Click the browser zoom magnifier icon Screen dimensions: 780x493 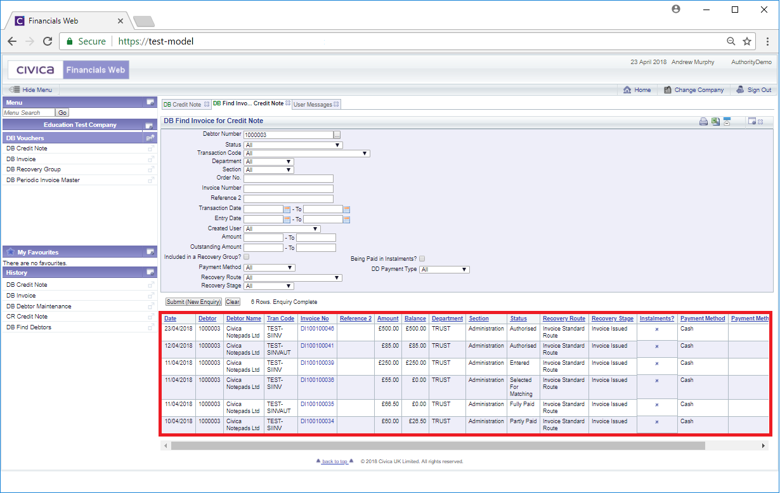coord(731,41)
